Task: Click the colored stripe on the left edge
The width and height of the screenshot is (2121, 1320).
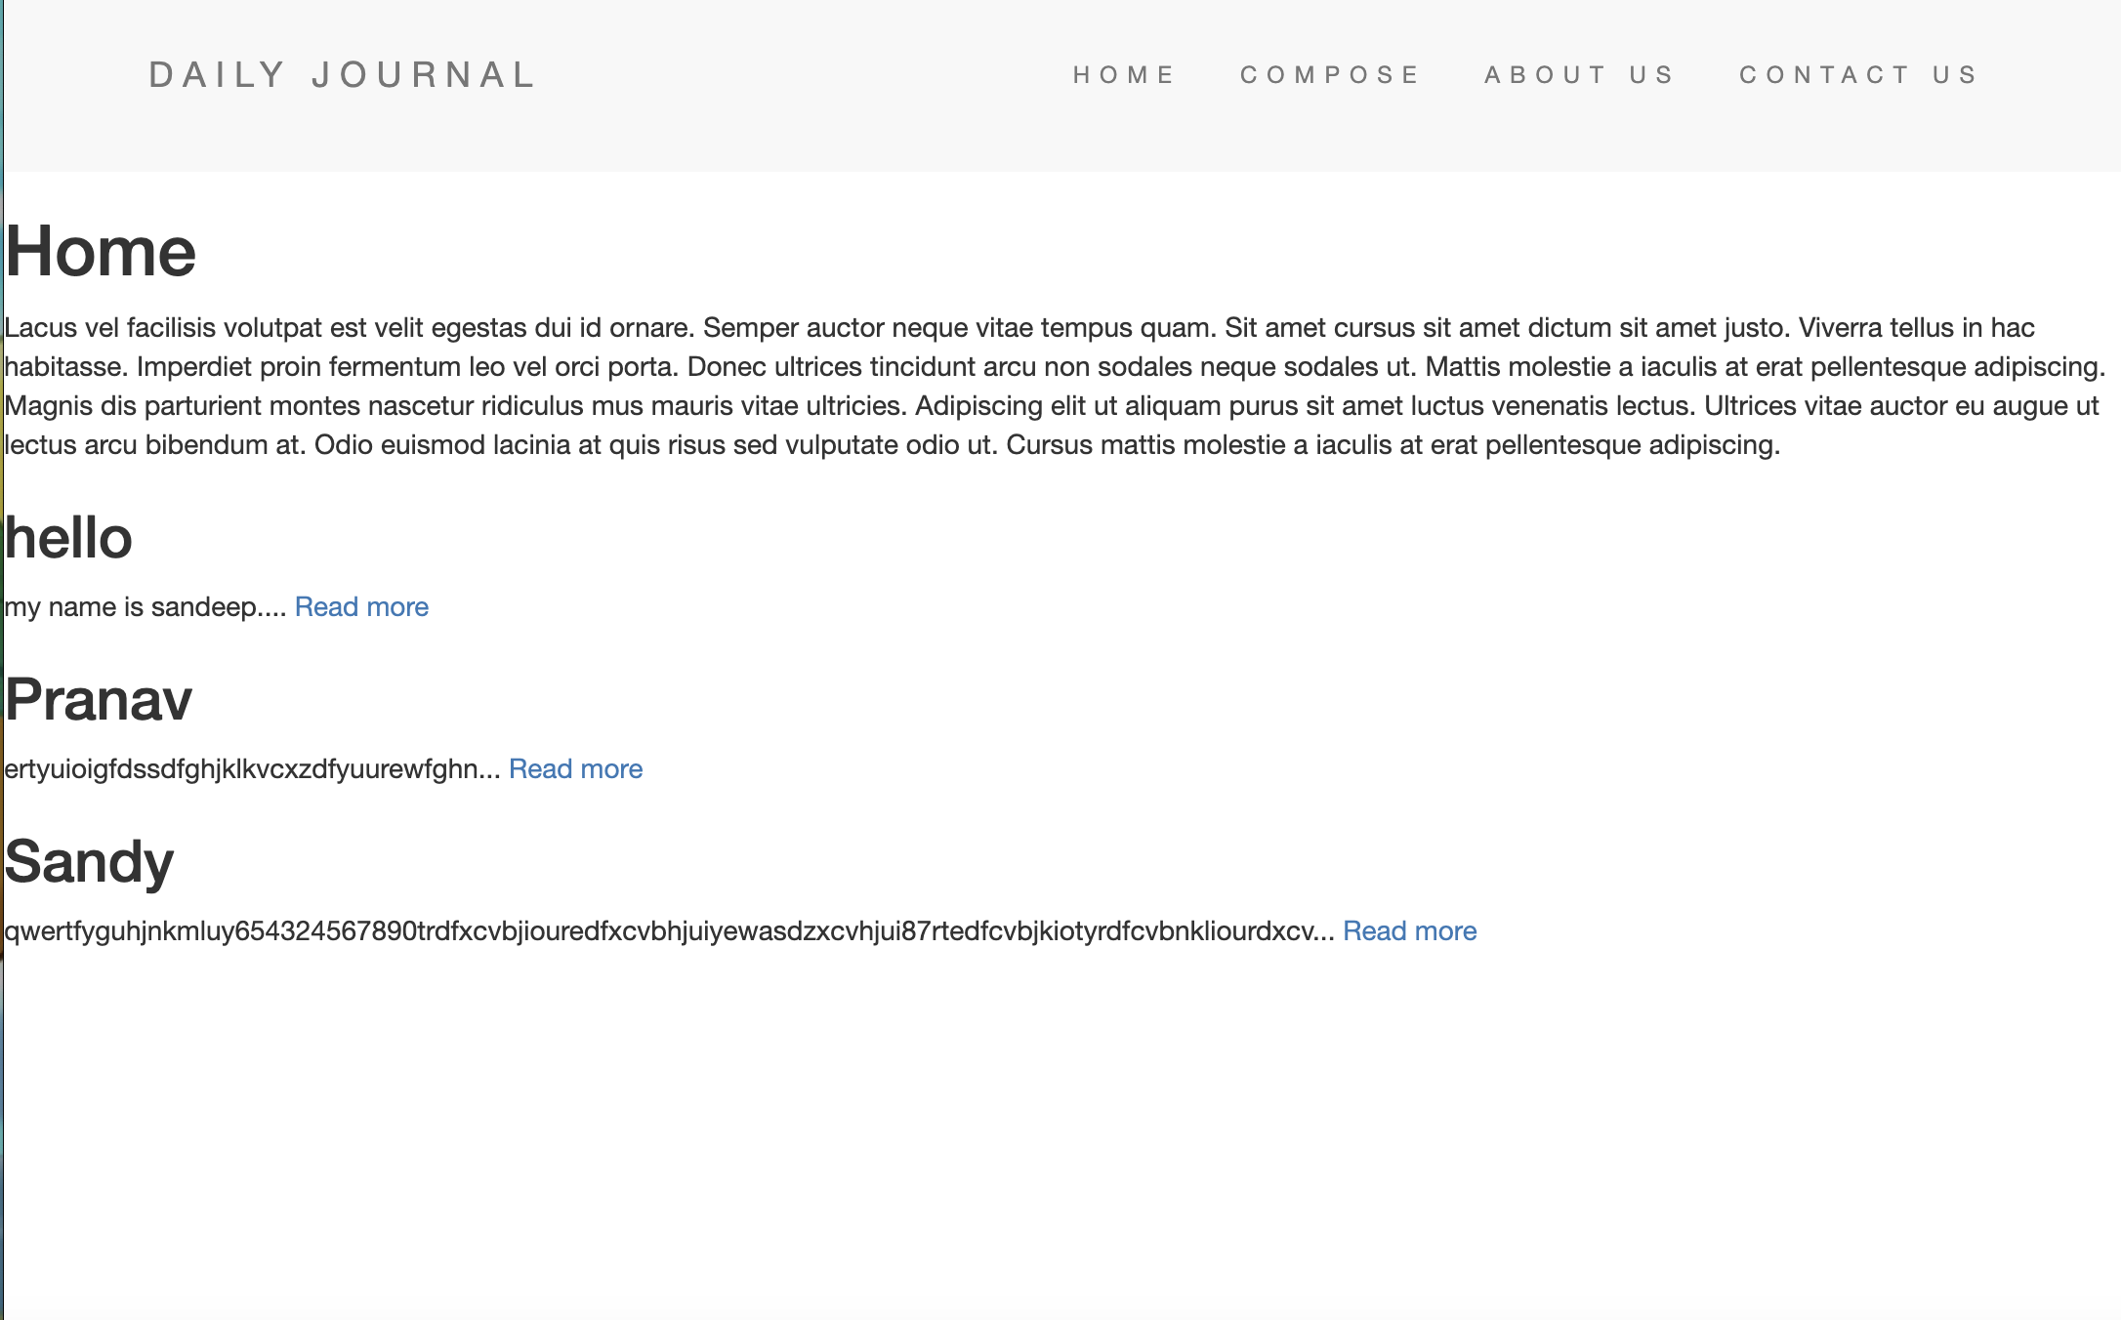Action: [4, 586]
